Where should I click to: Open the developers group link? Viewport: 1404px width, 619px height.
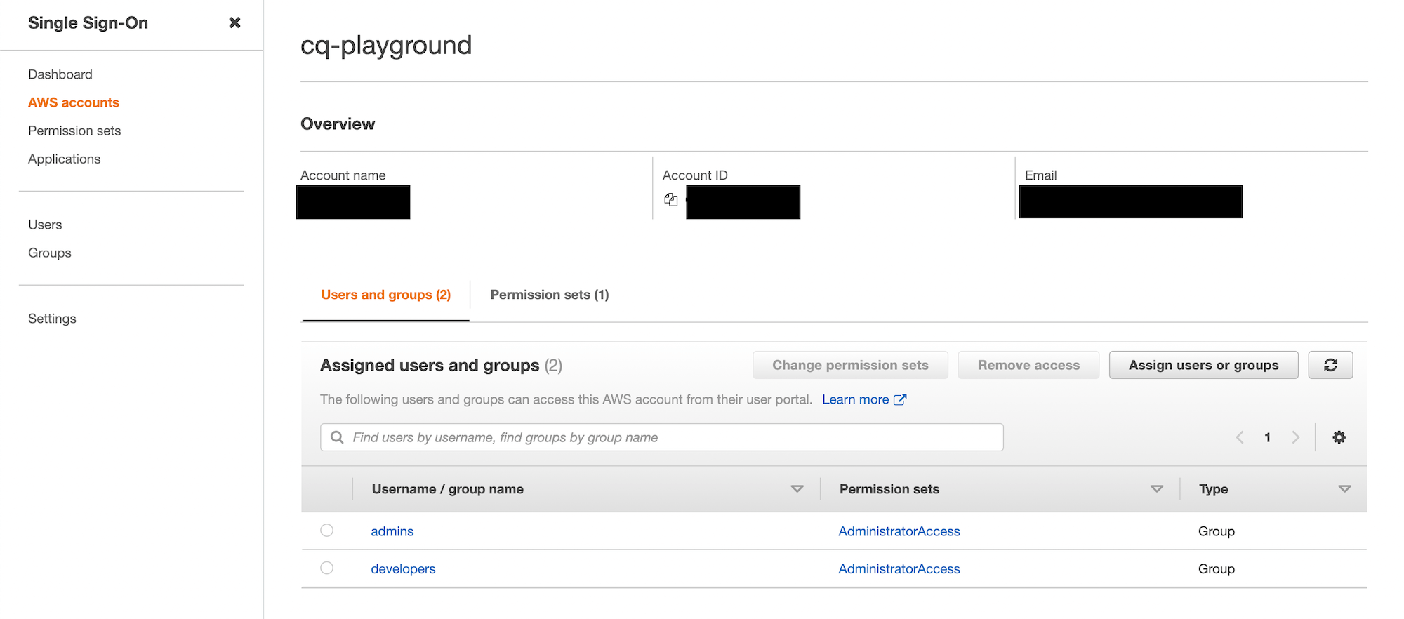click(x=403, y=568)
